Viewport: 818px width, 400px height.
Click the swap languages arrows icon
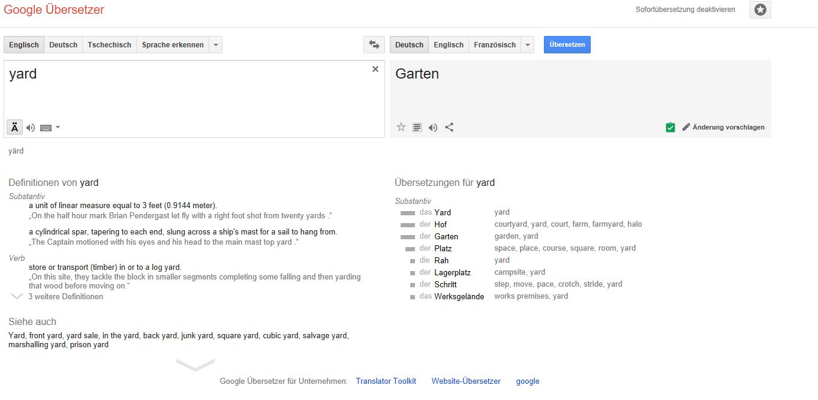click(x=374, y=44)
